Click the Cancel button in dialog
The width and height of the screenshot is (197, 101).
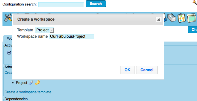pos(147,70)
